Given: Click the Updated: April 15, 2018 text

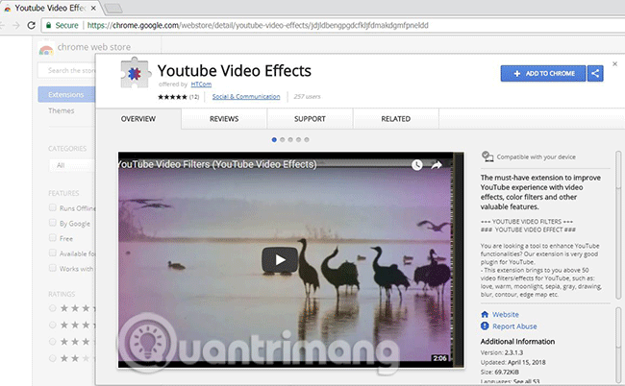Looking at the screenshot, I should point(513,362).
